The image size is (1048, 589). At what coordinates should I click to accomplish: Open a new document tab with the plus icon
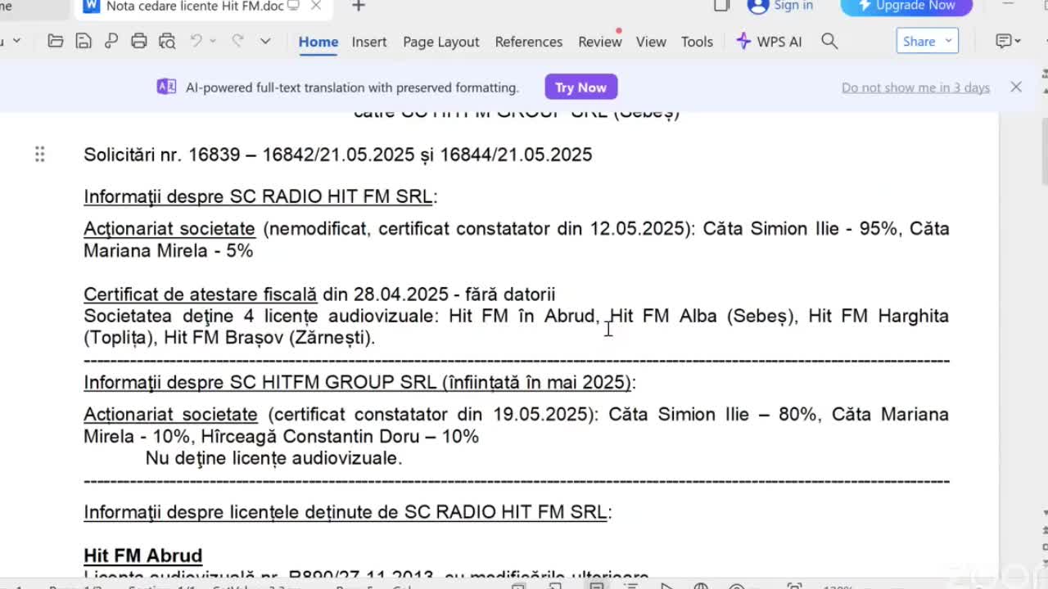coord(358,7)
